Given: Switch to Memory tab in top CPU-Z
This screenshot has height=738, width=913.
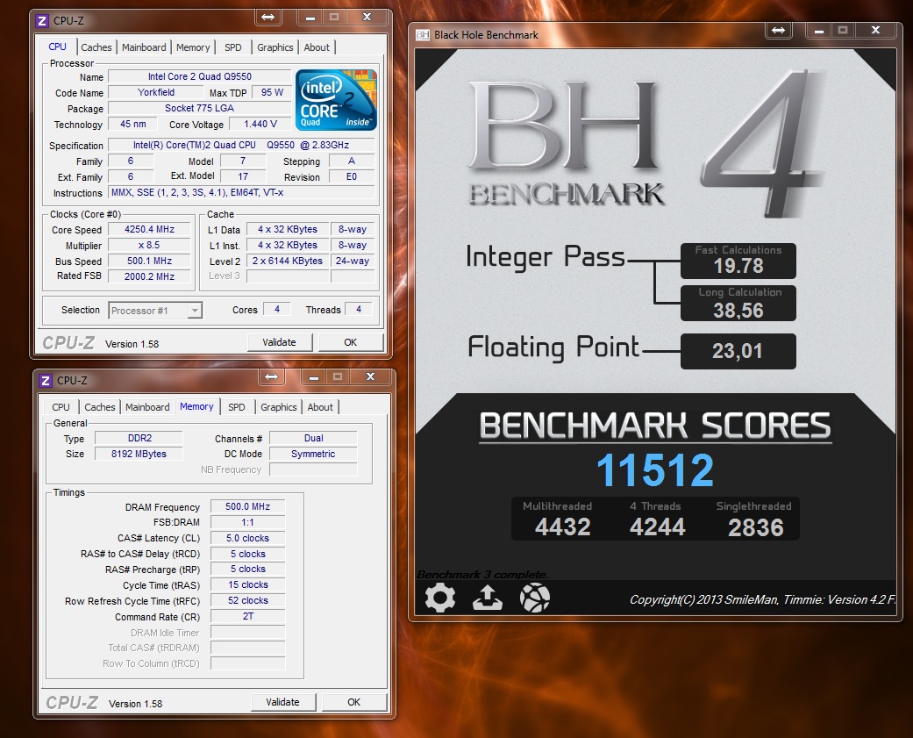Looking at the screenshot, I should click(x=193, y=47).
